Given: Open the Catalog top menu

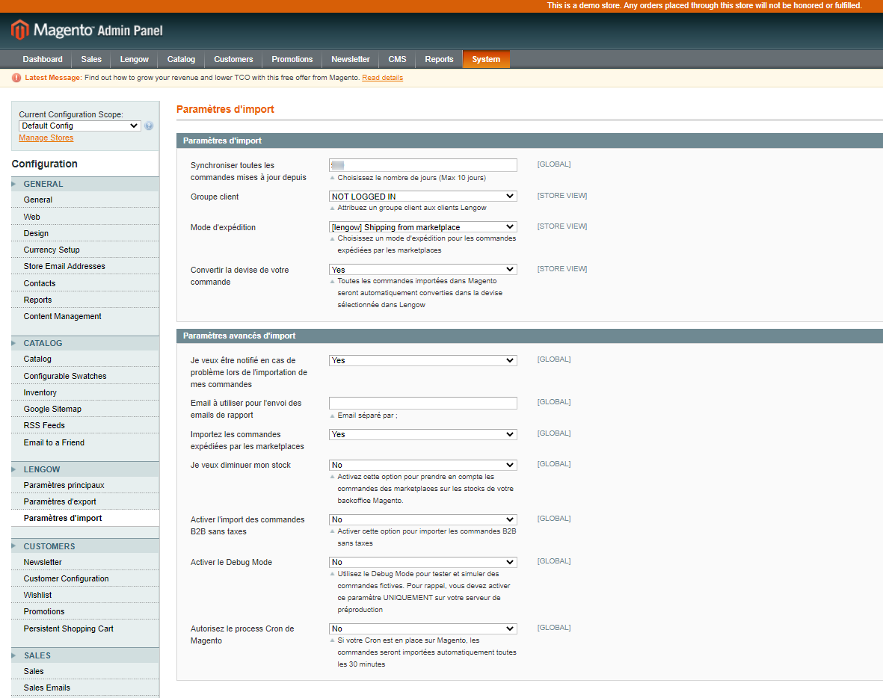Looking at the screenshot, I should (x=182, y=59).
